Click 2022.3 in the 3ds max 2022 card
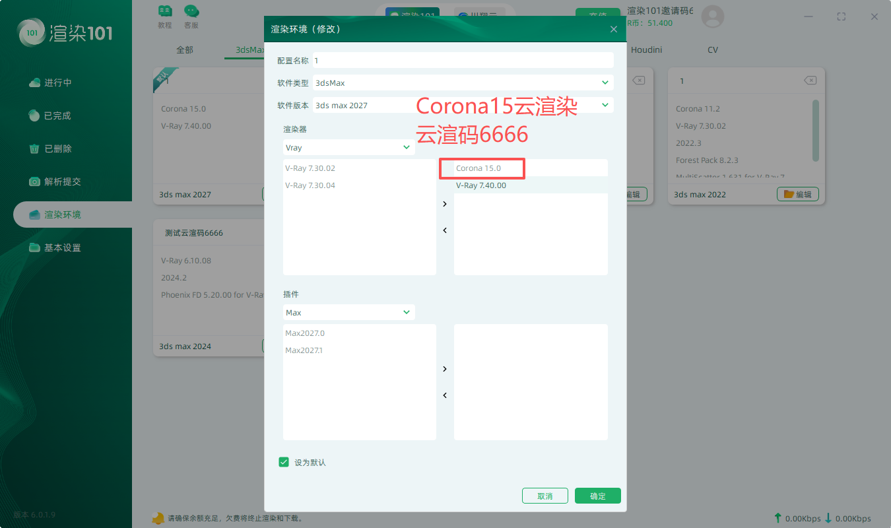This screenshot has width=891, height=528. (x=688, y=143)
